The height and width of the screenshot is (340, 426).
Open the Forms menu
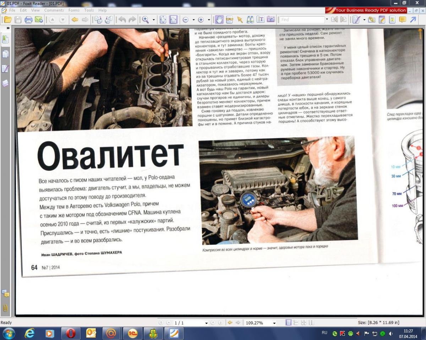point(74,10)
